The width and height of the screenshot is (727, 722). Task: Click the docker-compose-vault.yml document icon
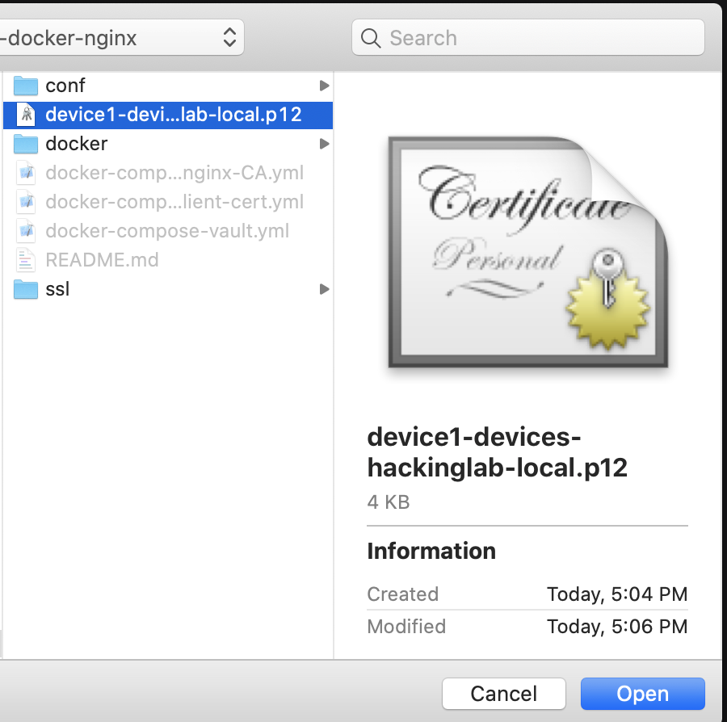click(x=25, y=231)
